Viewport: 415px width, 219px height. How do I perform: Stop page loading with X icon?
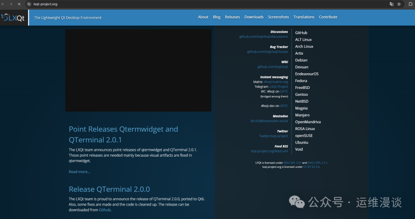coord(19,4)
